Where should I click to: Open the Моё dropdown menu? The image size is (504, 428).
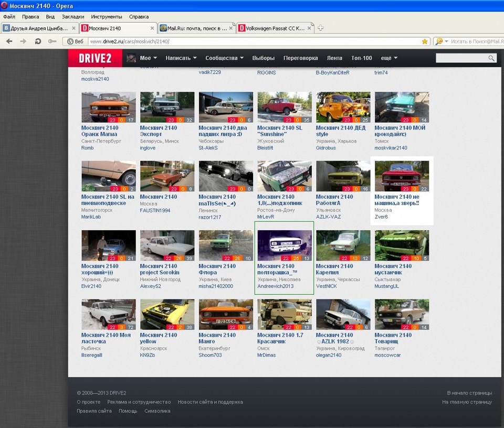148,58
